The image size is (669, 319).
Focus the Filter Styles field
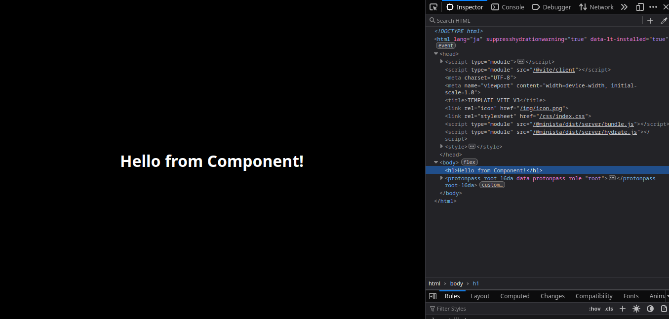click(506, 309)
